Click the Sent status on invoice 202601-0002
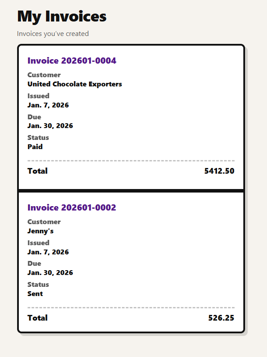Image resolution: width=267 pixels, height=357 pixels. pyautogui.click(x=35, y=293)
